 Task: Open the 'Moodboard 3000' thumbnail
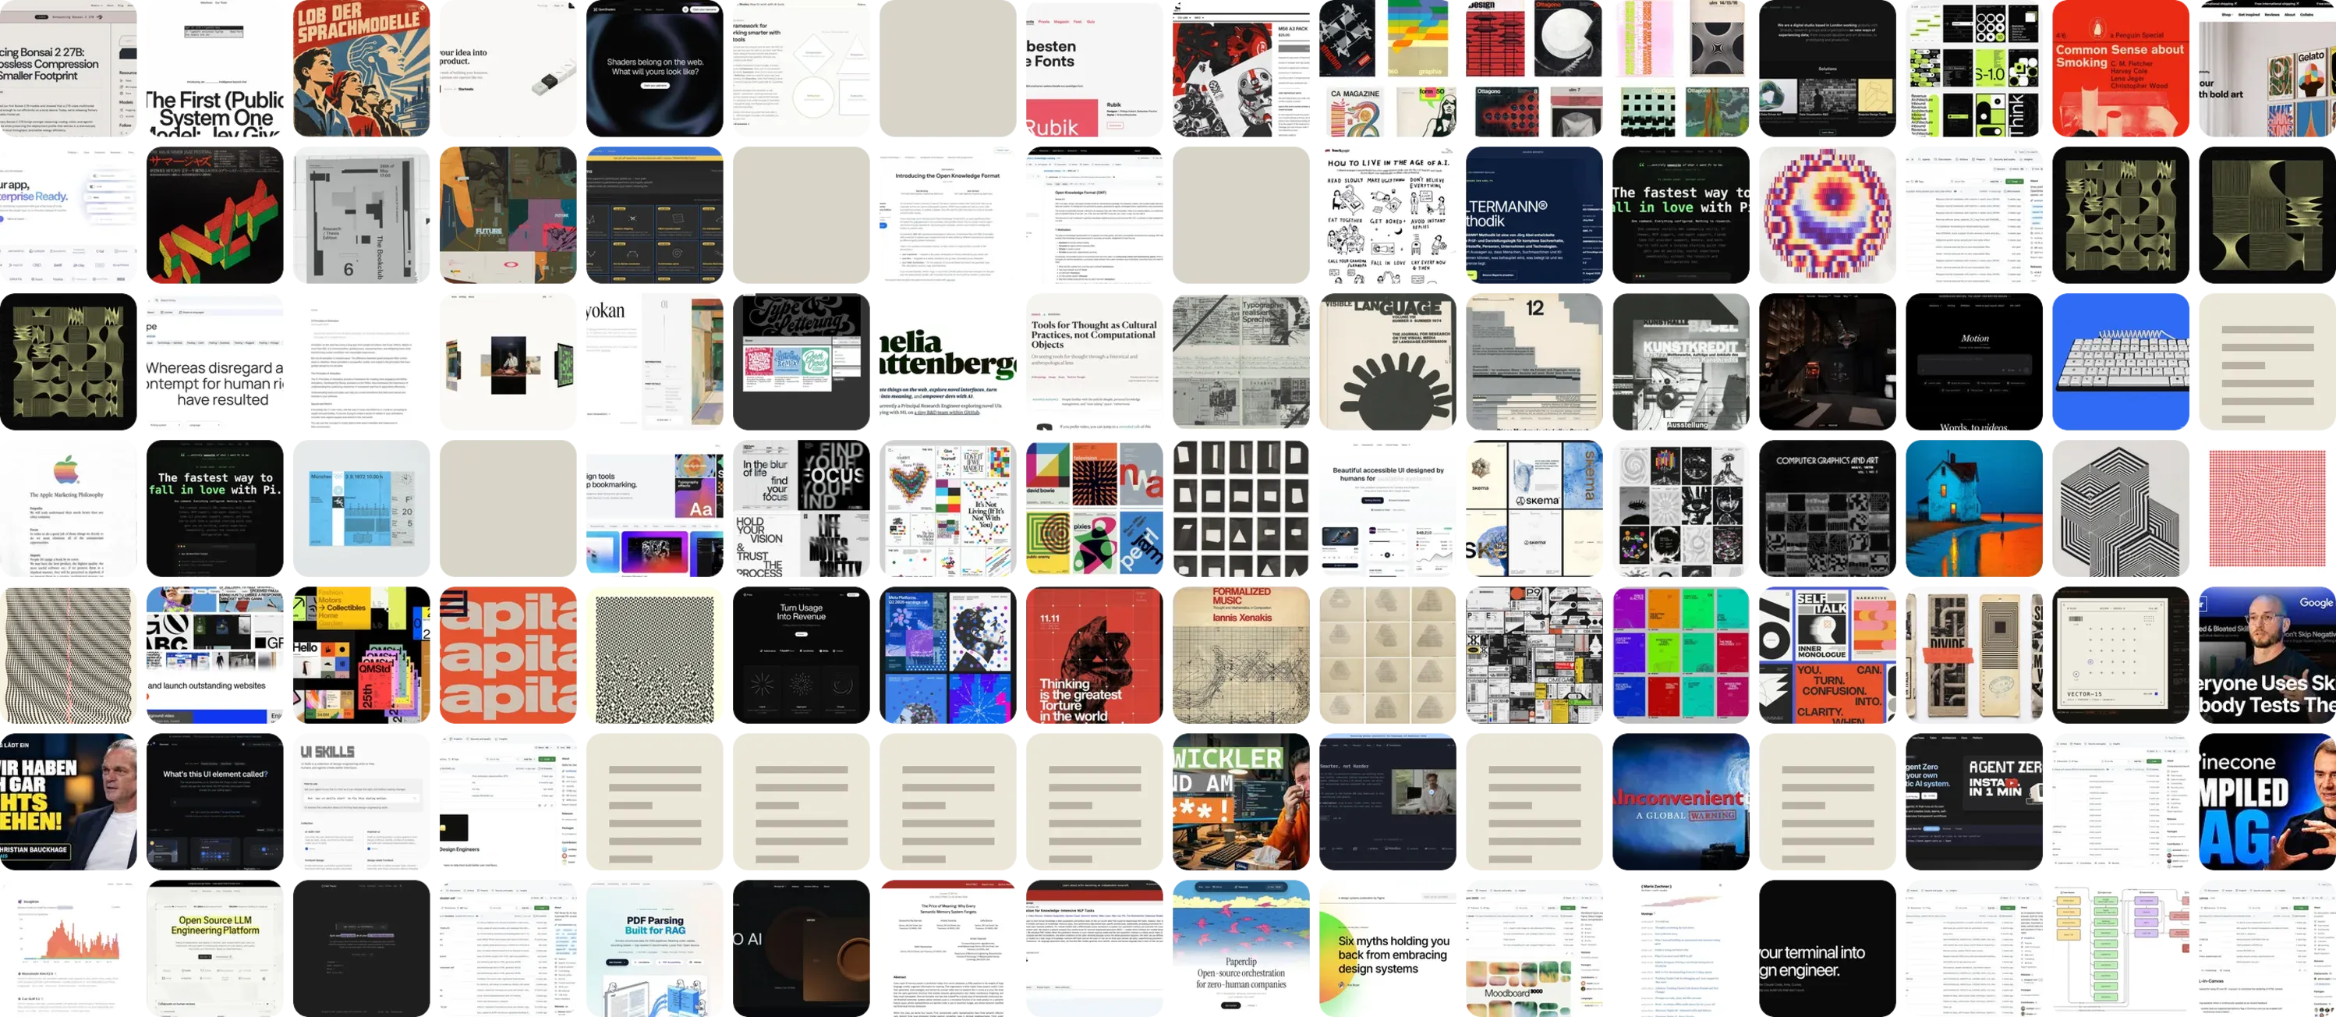1534,948
